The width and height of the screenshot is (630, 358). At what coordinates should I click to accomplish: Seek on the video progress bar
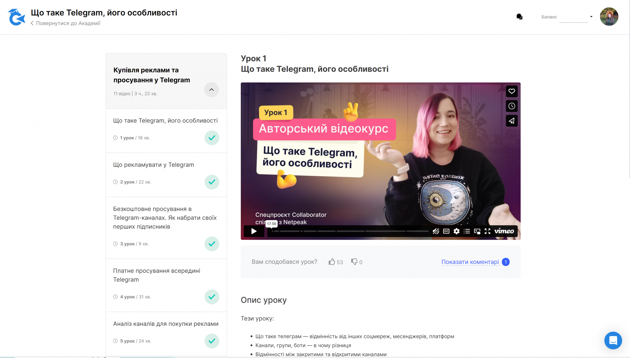350,231
